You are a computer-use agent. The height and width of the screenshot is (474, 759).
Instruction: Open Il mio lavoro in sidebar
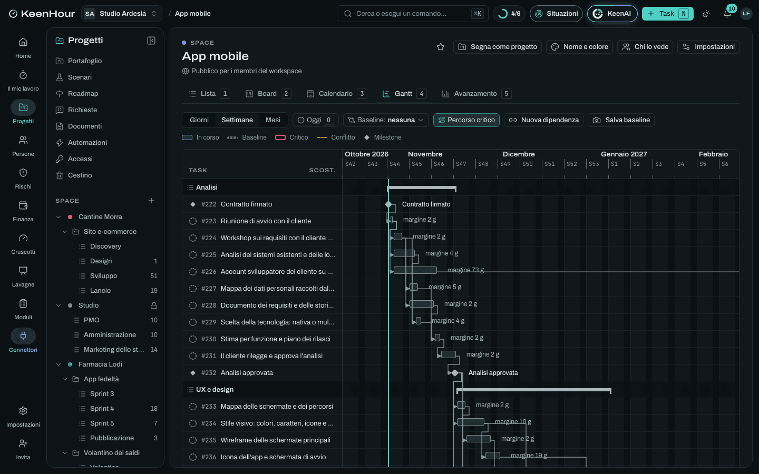pos(23,75)
